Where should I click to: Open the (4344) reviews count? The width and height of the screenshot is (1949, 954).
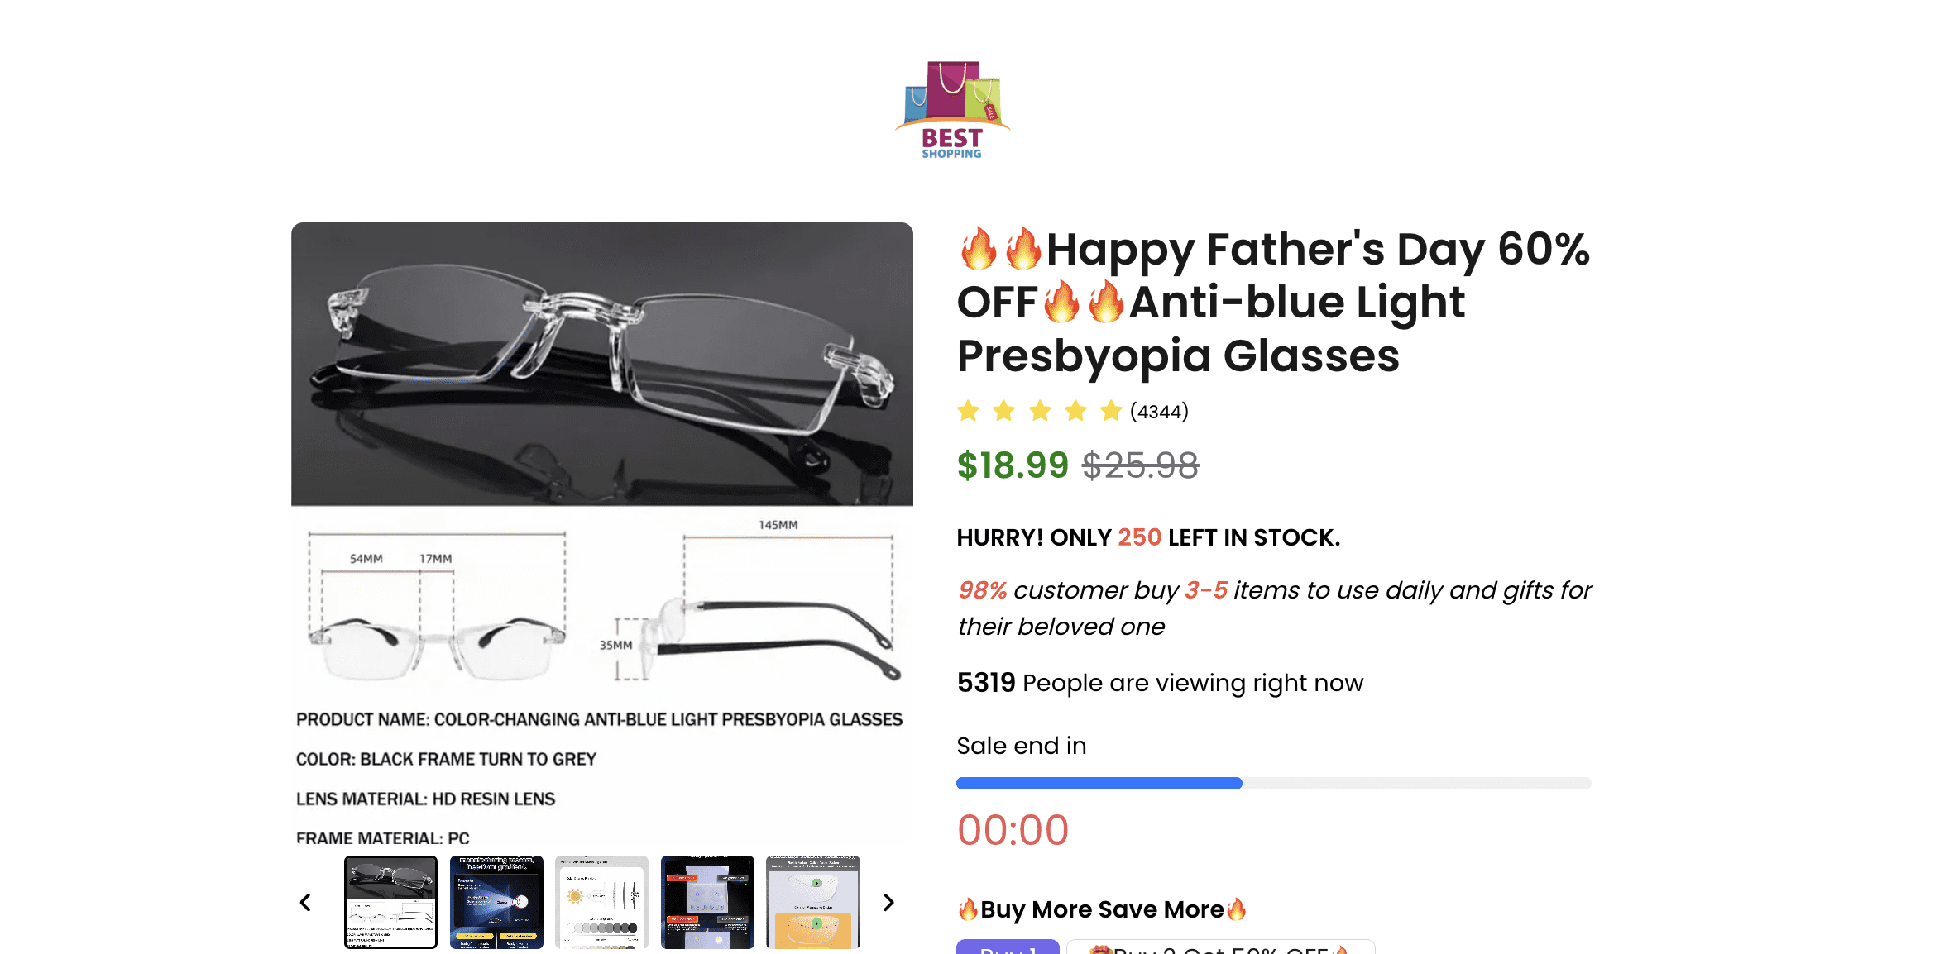pyautogui.click(x=1159, y=412)
